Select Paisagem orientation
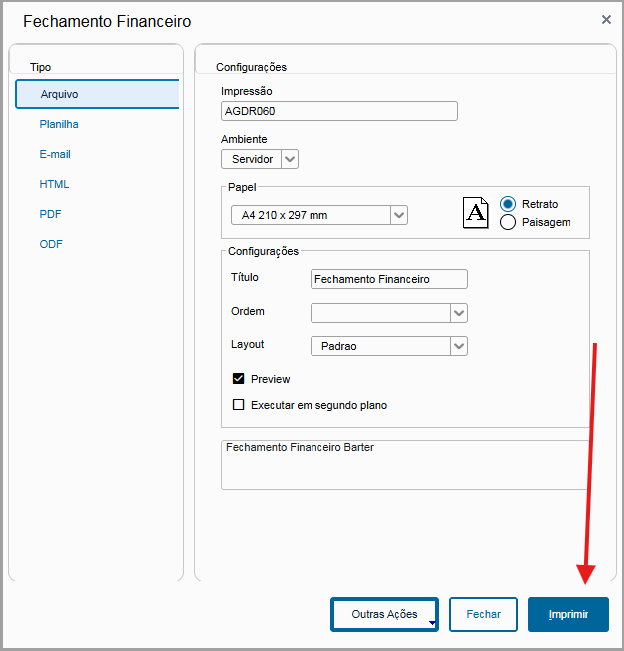624x651 pixels. click(x=508, y=222)
